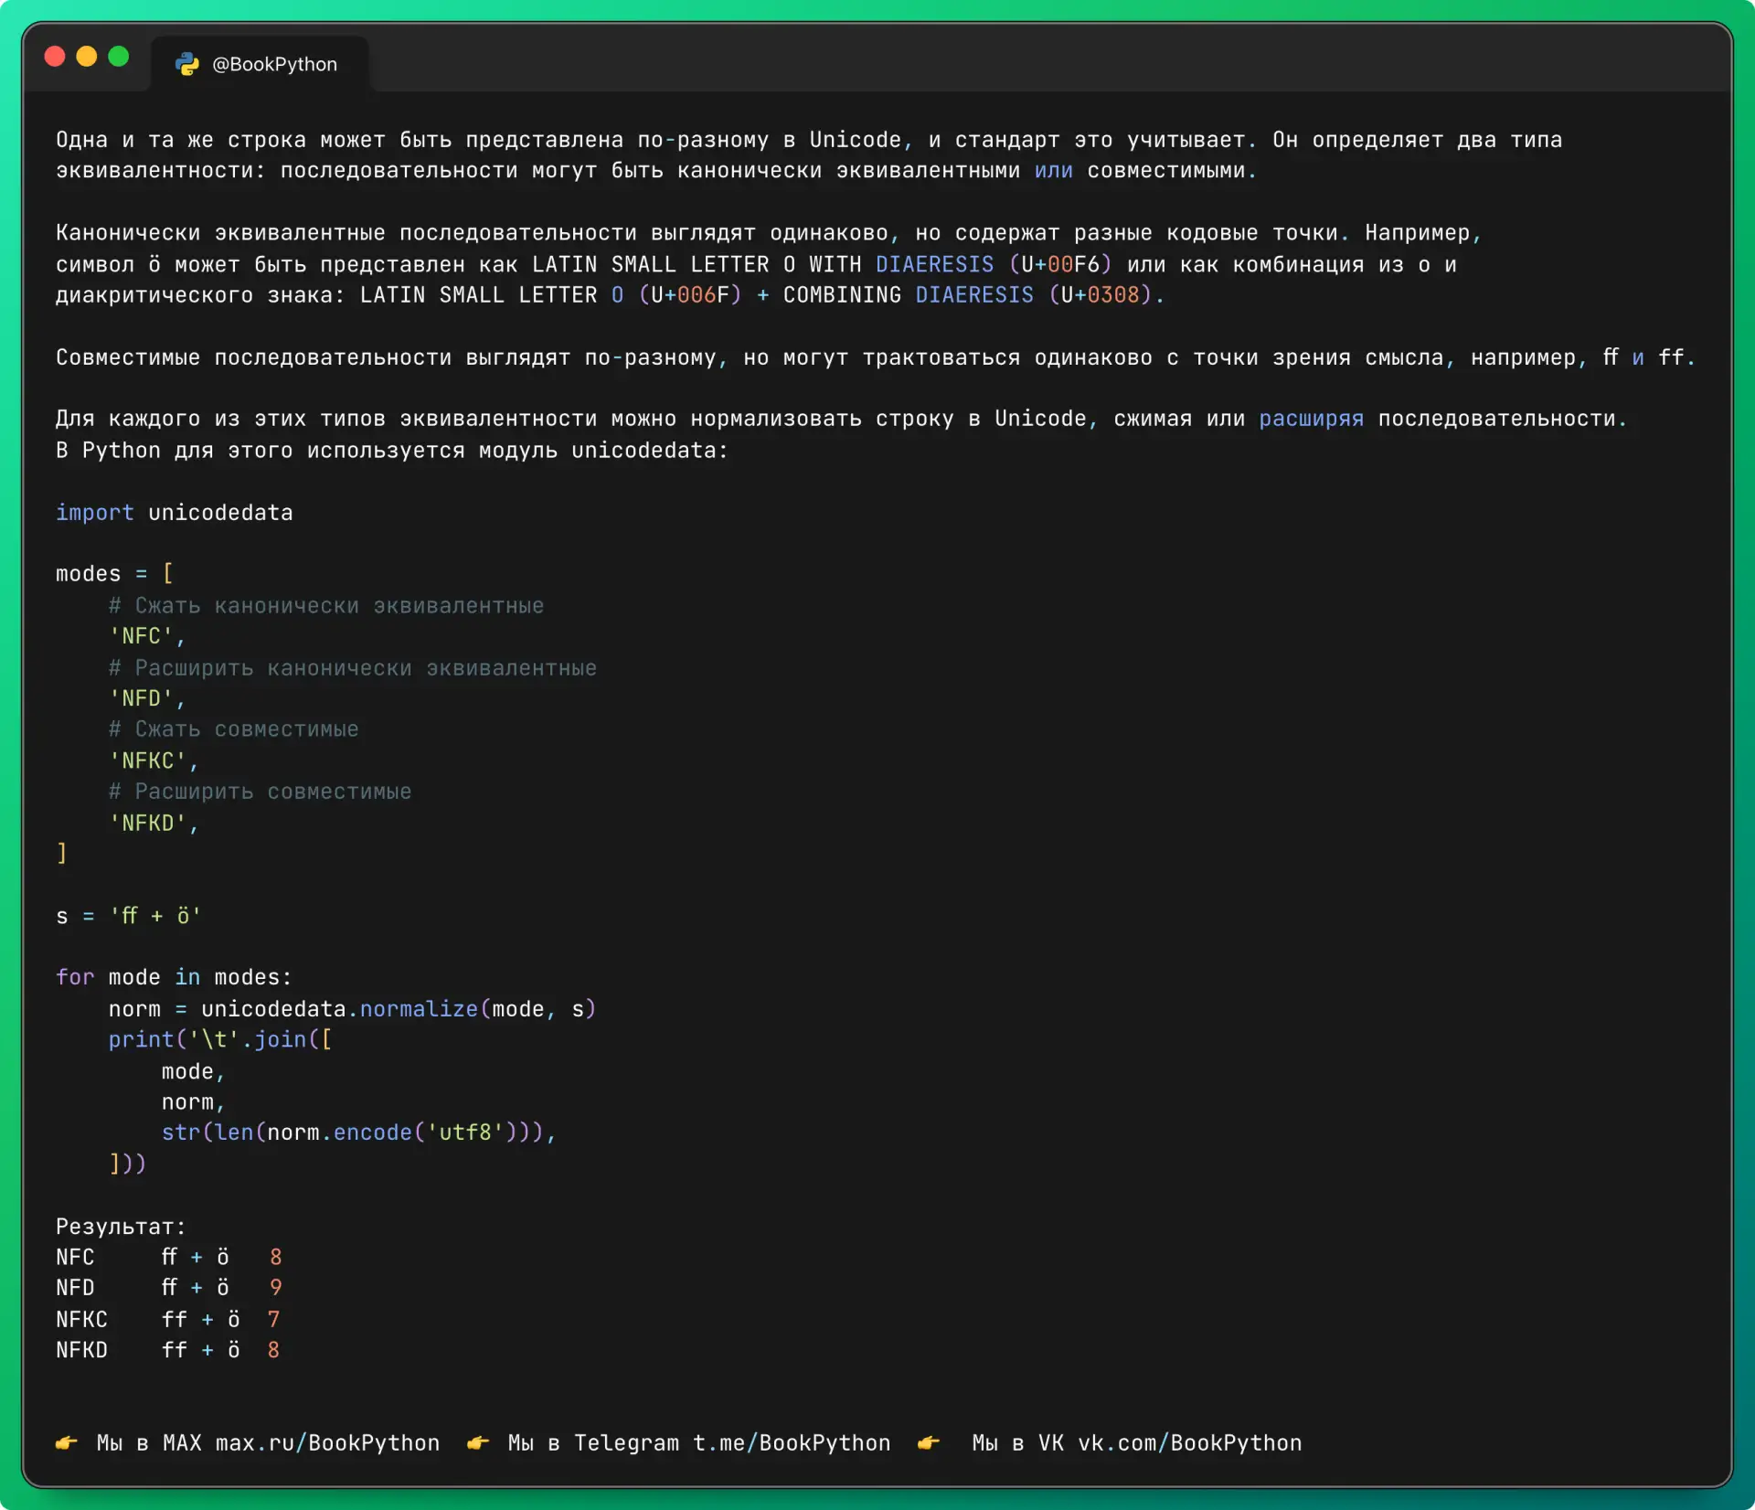Click comment 'Расширить канонически эквивалентные'
1755x1510 pixels.
pyautogui.click(x=353, y=668)
